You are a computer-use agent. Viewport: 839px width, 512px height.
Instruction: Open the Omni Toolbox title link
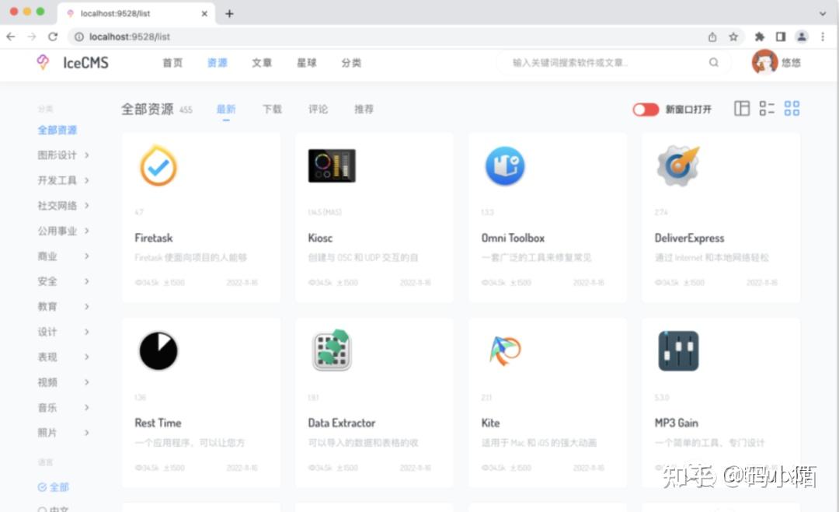(513, 238)
